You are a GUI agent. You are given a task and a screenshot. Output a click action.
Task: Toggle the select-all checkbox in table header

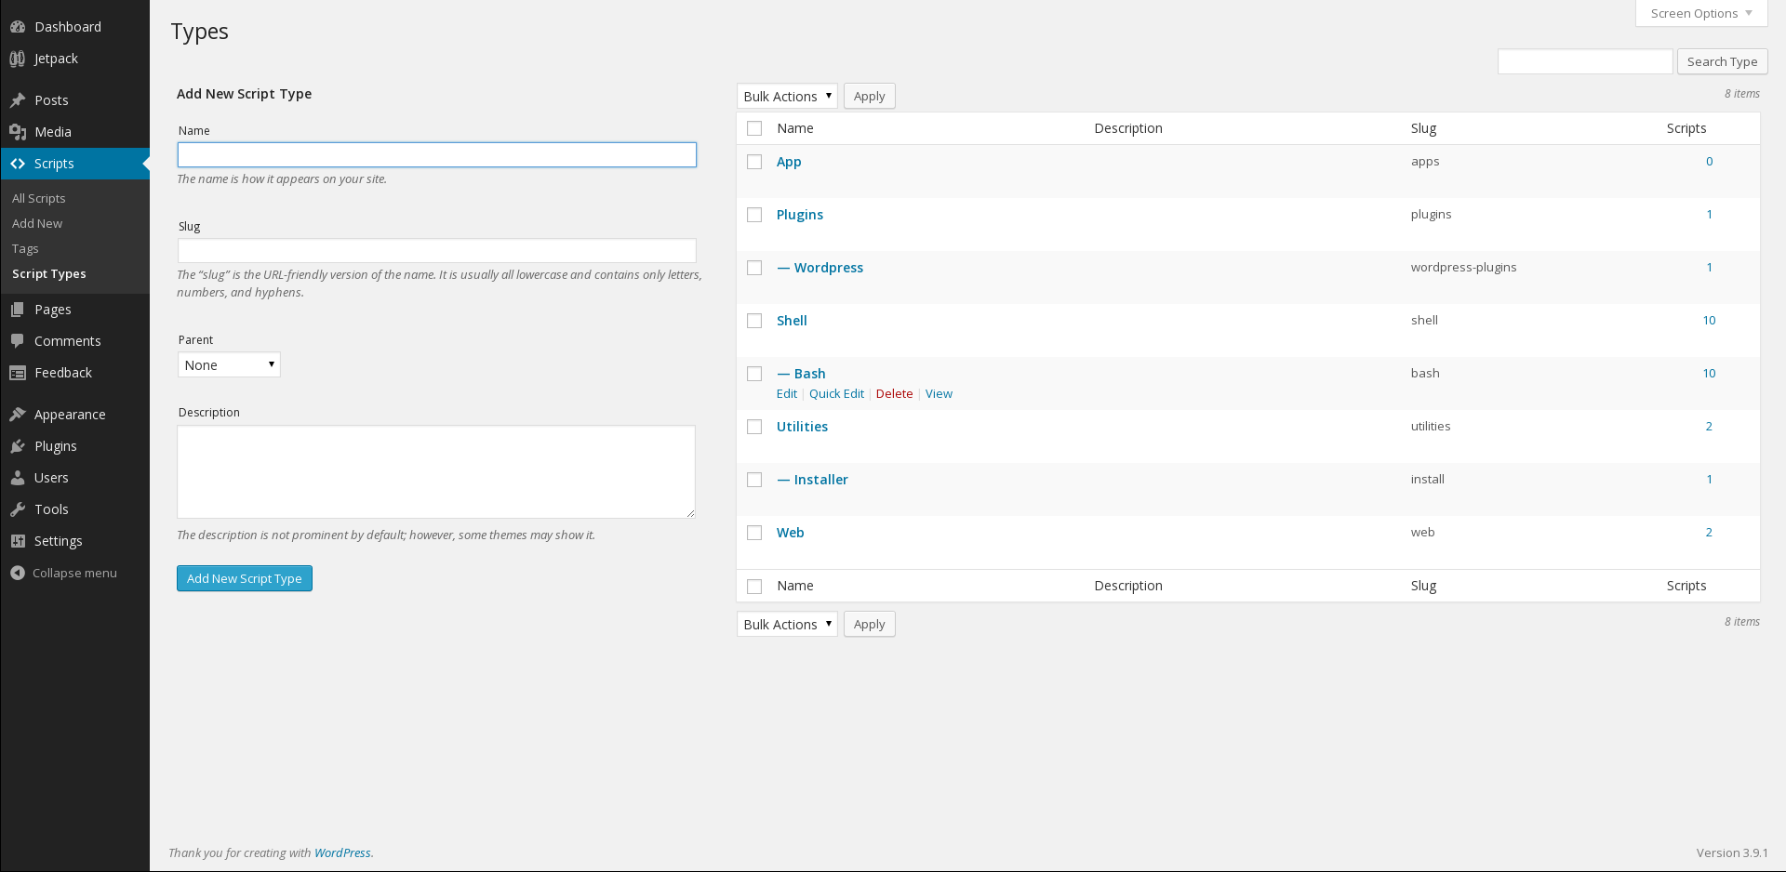(754, 128)
